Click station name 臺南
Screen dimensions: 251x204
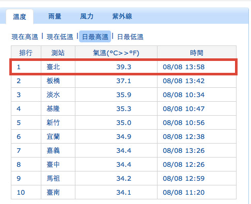click(53, 192)
